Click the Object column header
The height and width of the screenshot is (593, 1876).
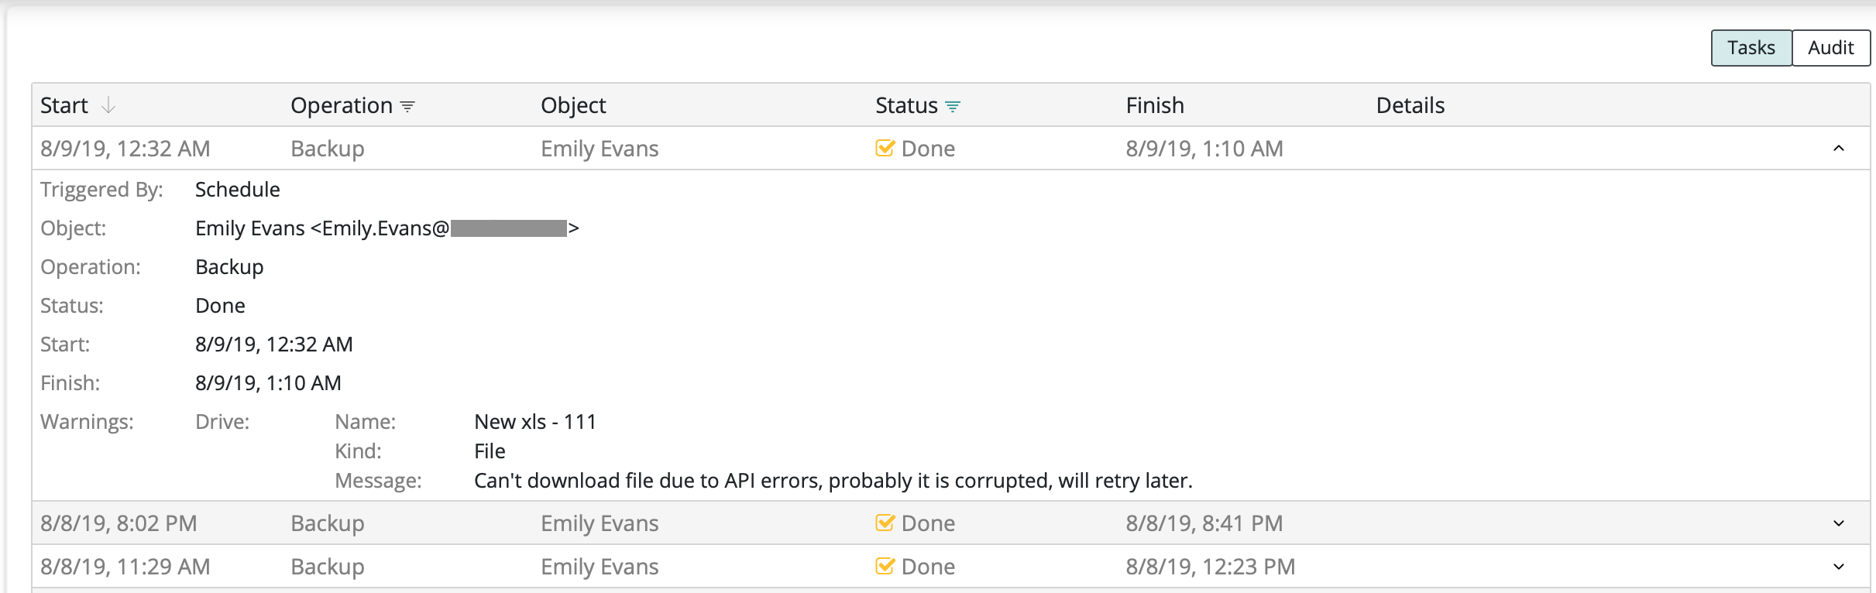pyautogui.click(x=573, y=105)
